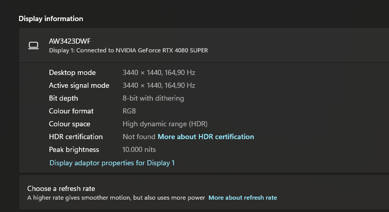Click the Active signal mode label

pyautogui.click(x=79, y=86)
